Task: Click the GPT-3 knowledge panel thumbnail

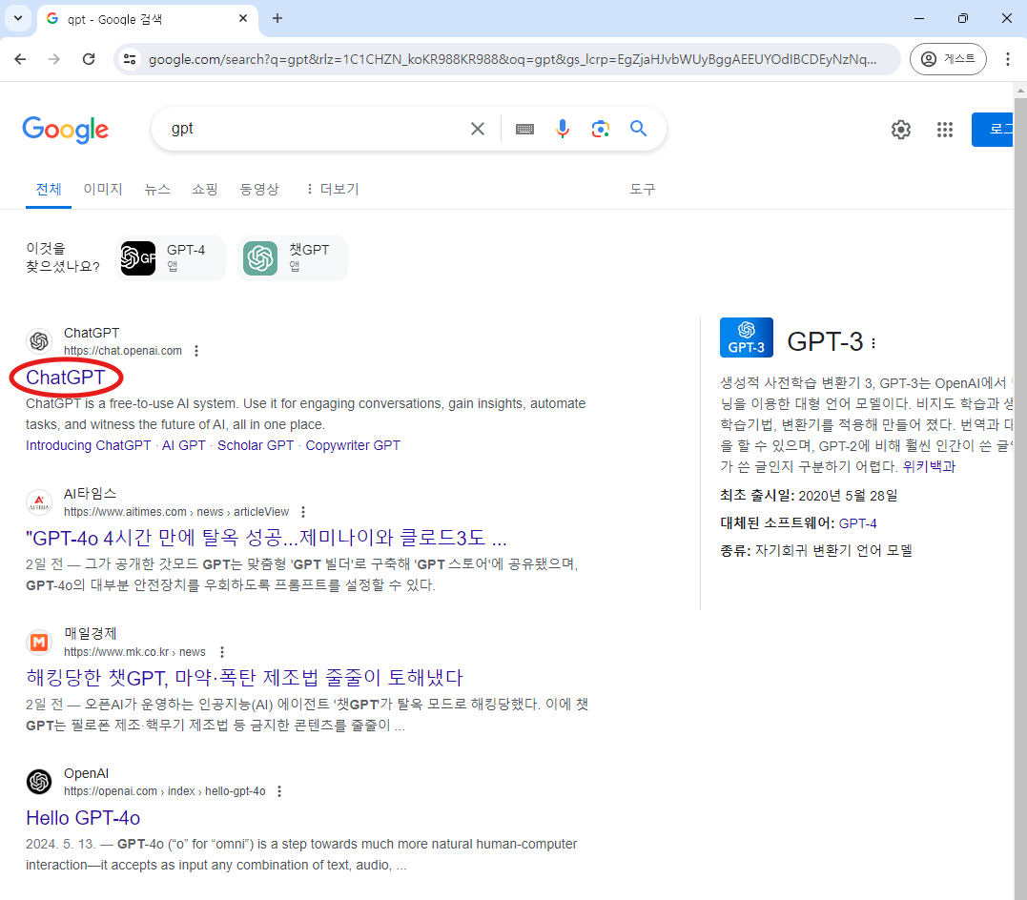Action: 746,337
